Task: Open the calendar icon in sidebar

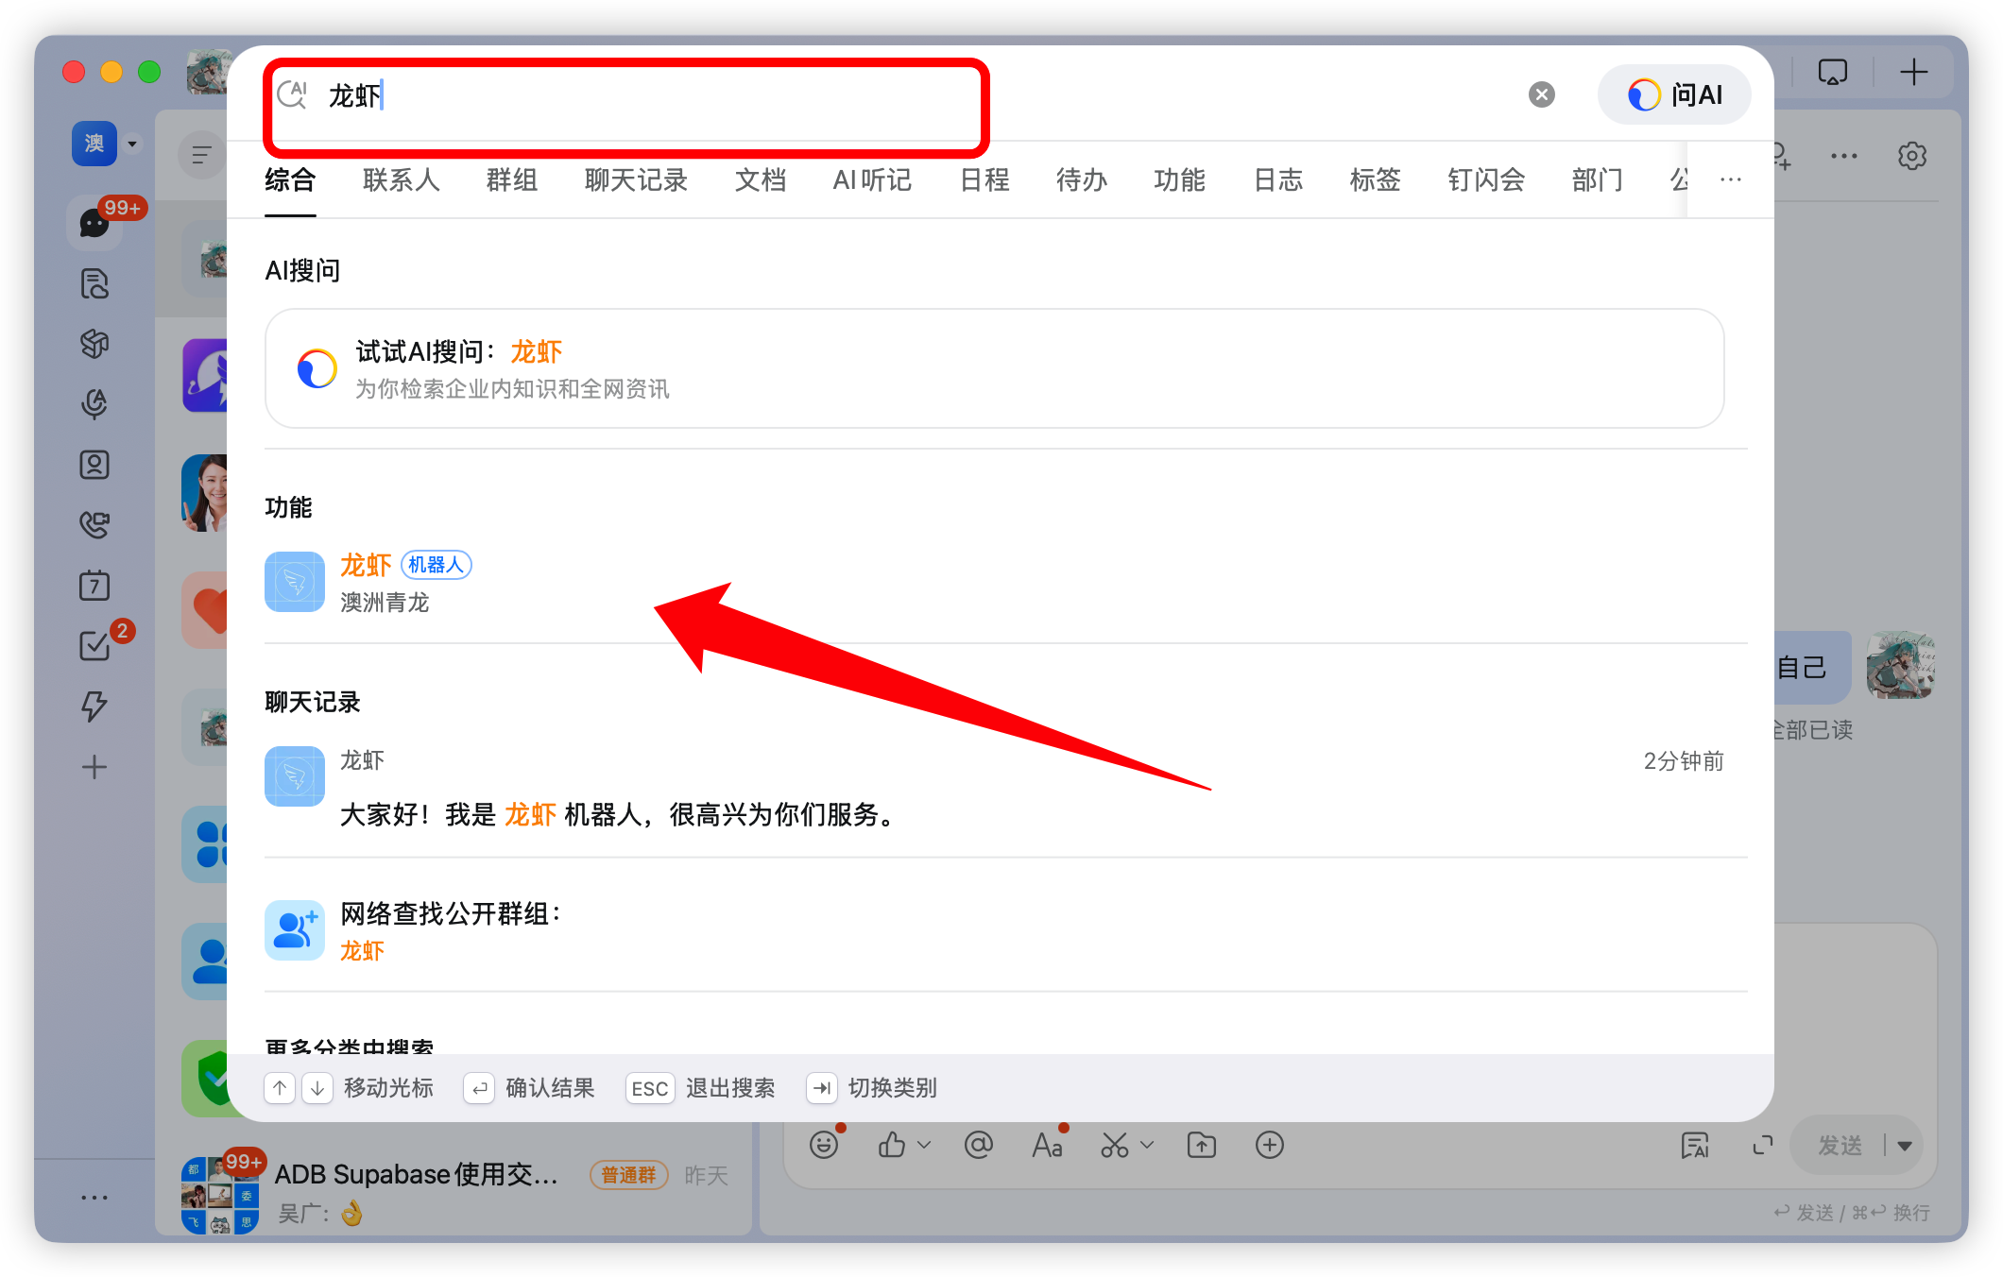Action: click(x=94, y=585)
